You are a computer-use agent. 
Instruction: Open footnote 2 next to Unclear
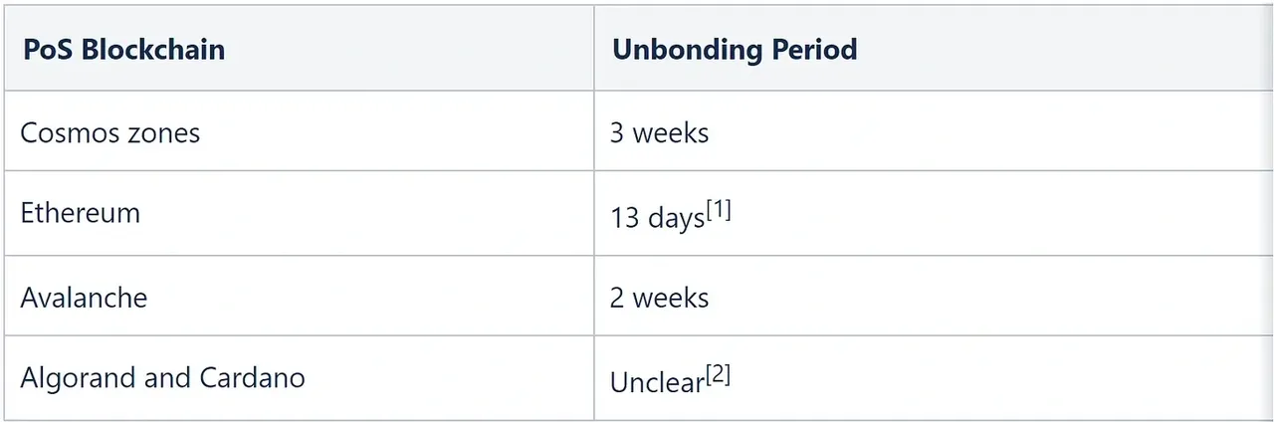718,376
